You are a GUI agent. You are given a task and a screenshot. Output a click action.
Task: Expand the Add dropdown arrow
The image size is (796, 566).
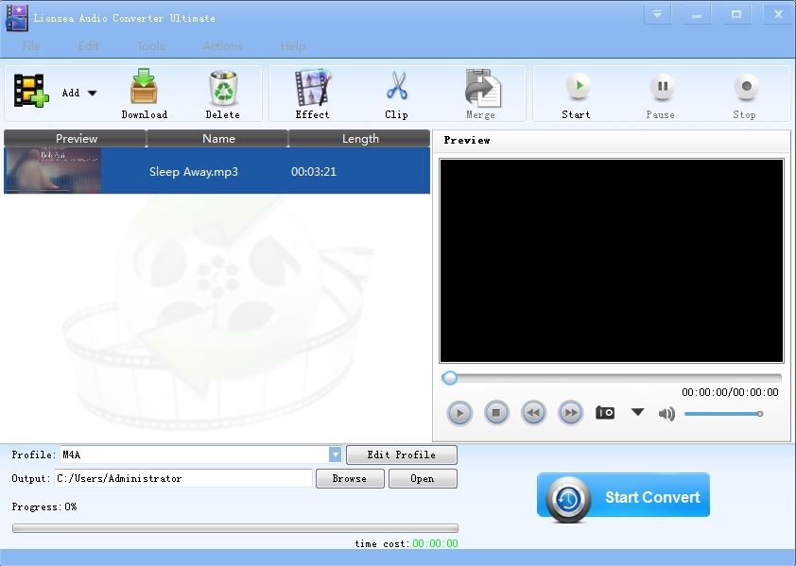[93, 93]
